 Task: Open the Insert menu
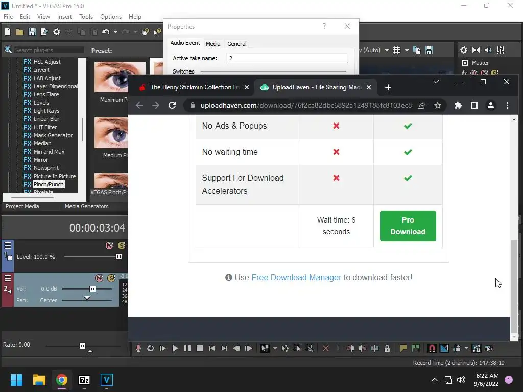(x=64, y=17)
